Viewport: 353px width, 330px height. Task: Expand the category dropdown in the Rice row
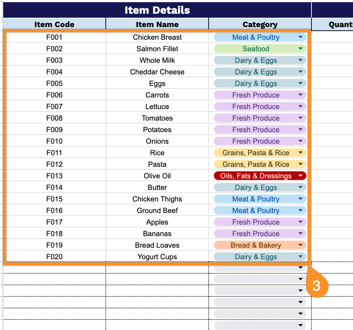click(300, 153)
